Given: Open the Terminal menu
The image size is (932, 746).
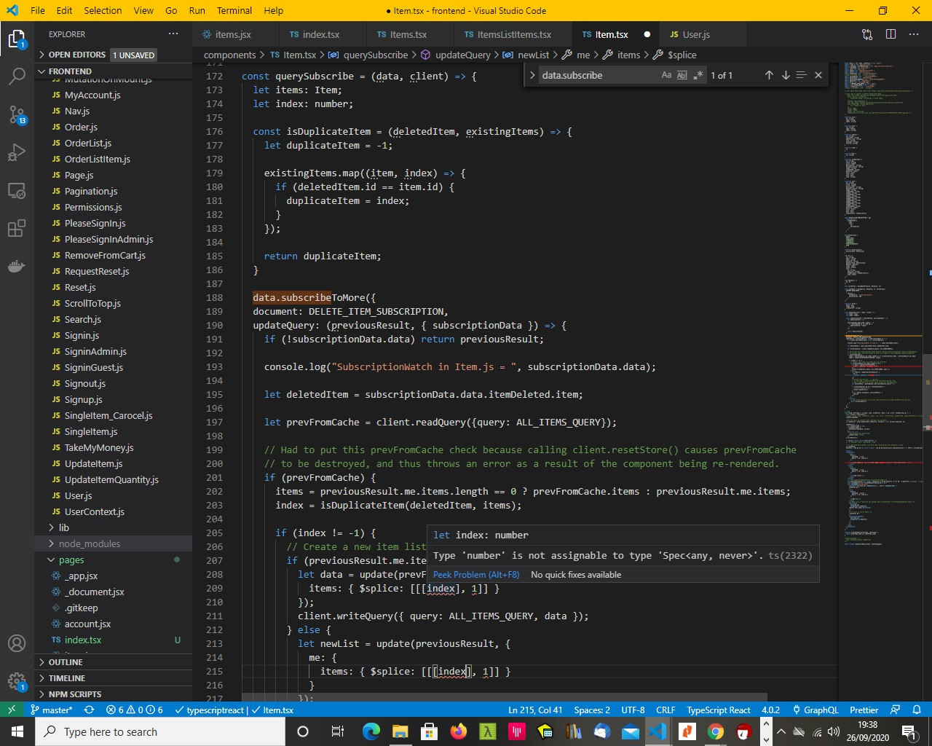Looking at the screenshot, I should pos(234,10).
